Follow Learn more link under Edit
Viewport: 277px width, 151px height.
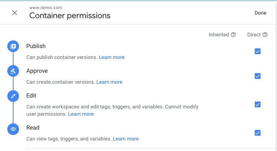tap(81, 114)
